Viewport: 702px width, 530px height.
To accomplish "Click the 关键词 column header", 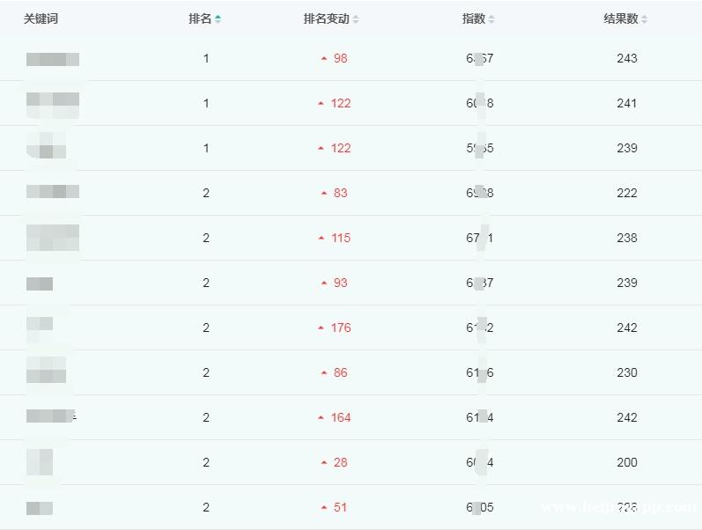I will [41, 18].
